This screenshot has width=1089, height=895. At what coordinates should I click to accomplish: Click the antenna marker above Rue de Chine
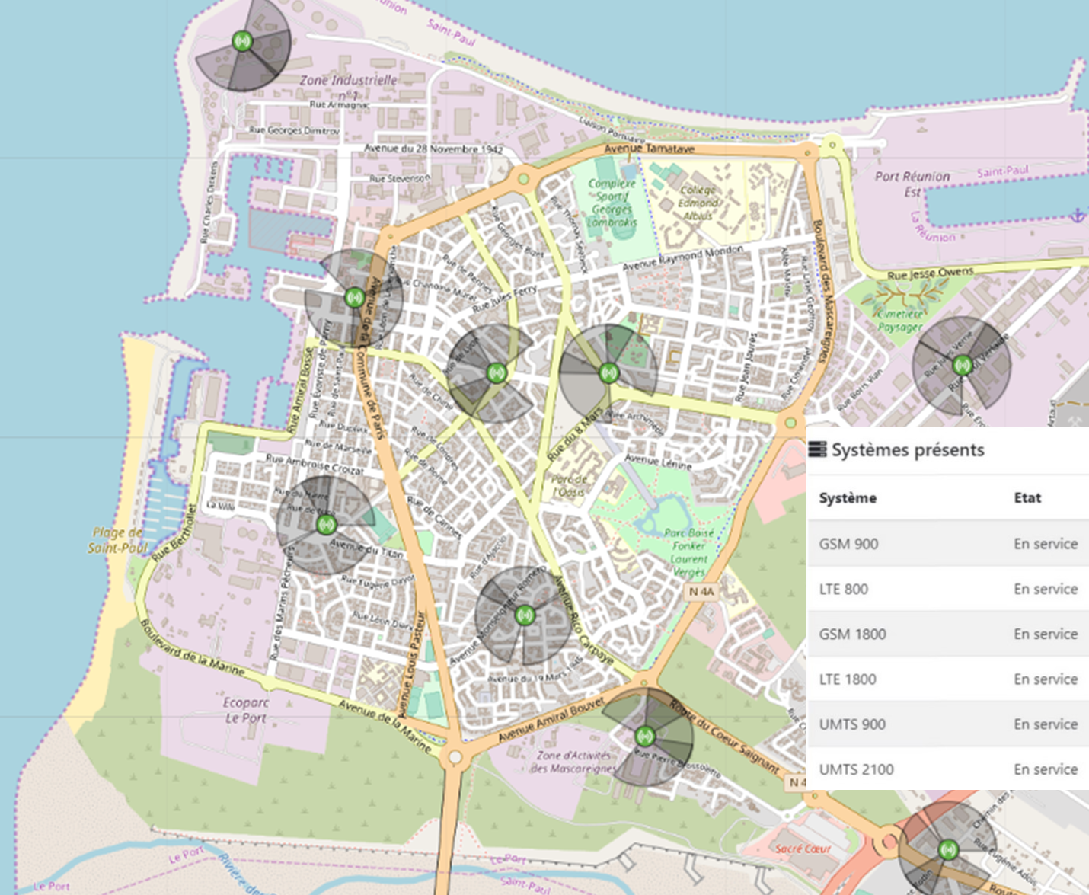pos(497,372)
